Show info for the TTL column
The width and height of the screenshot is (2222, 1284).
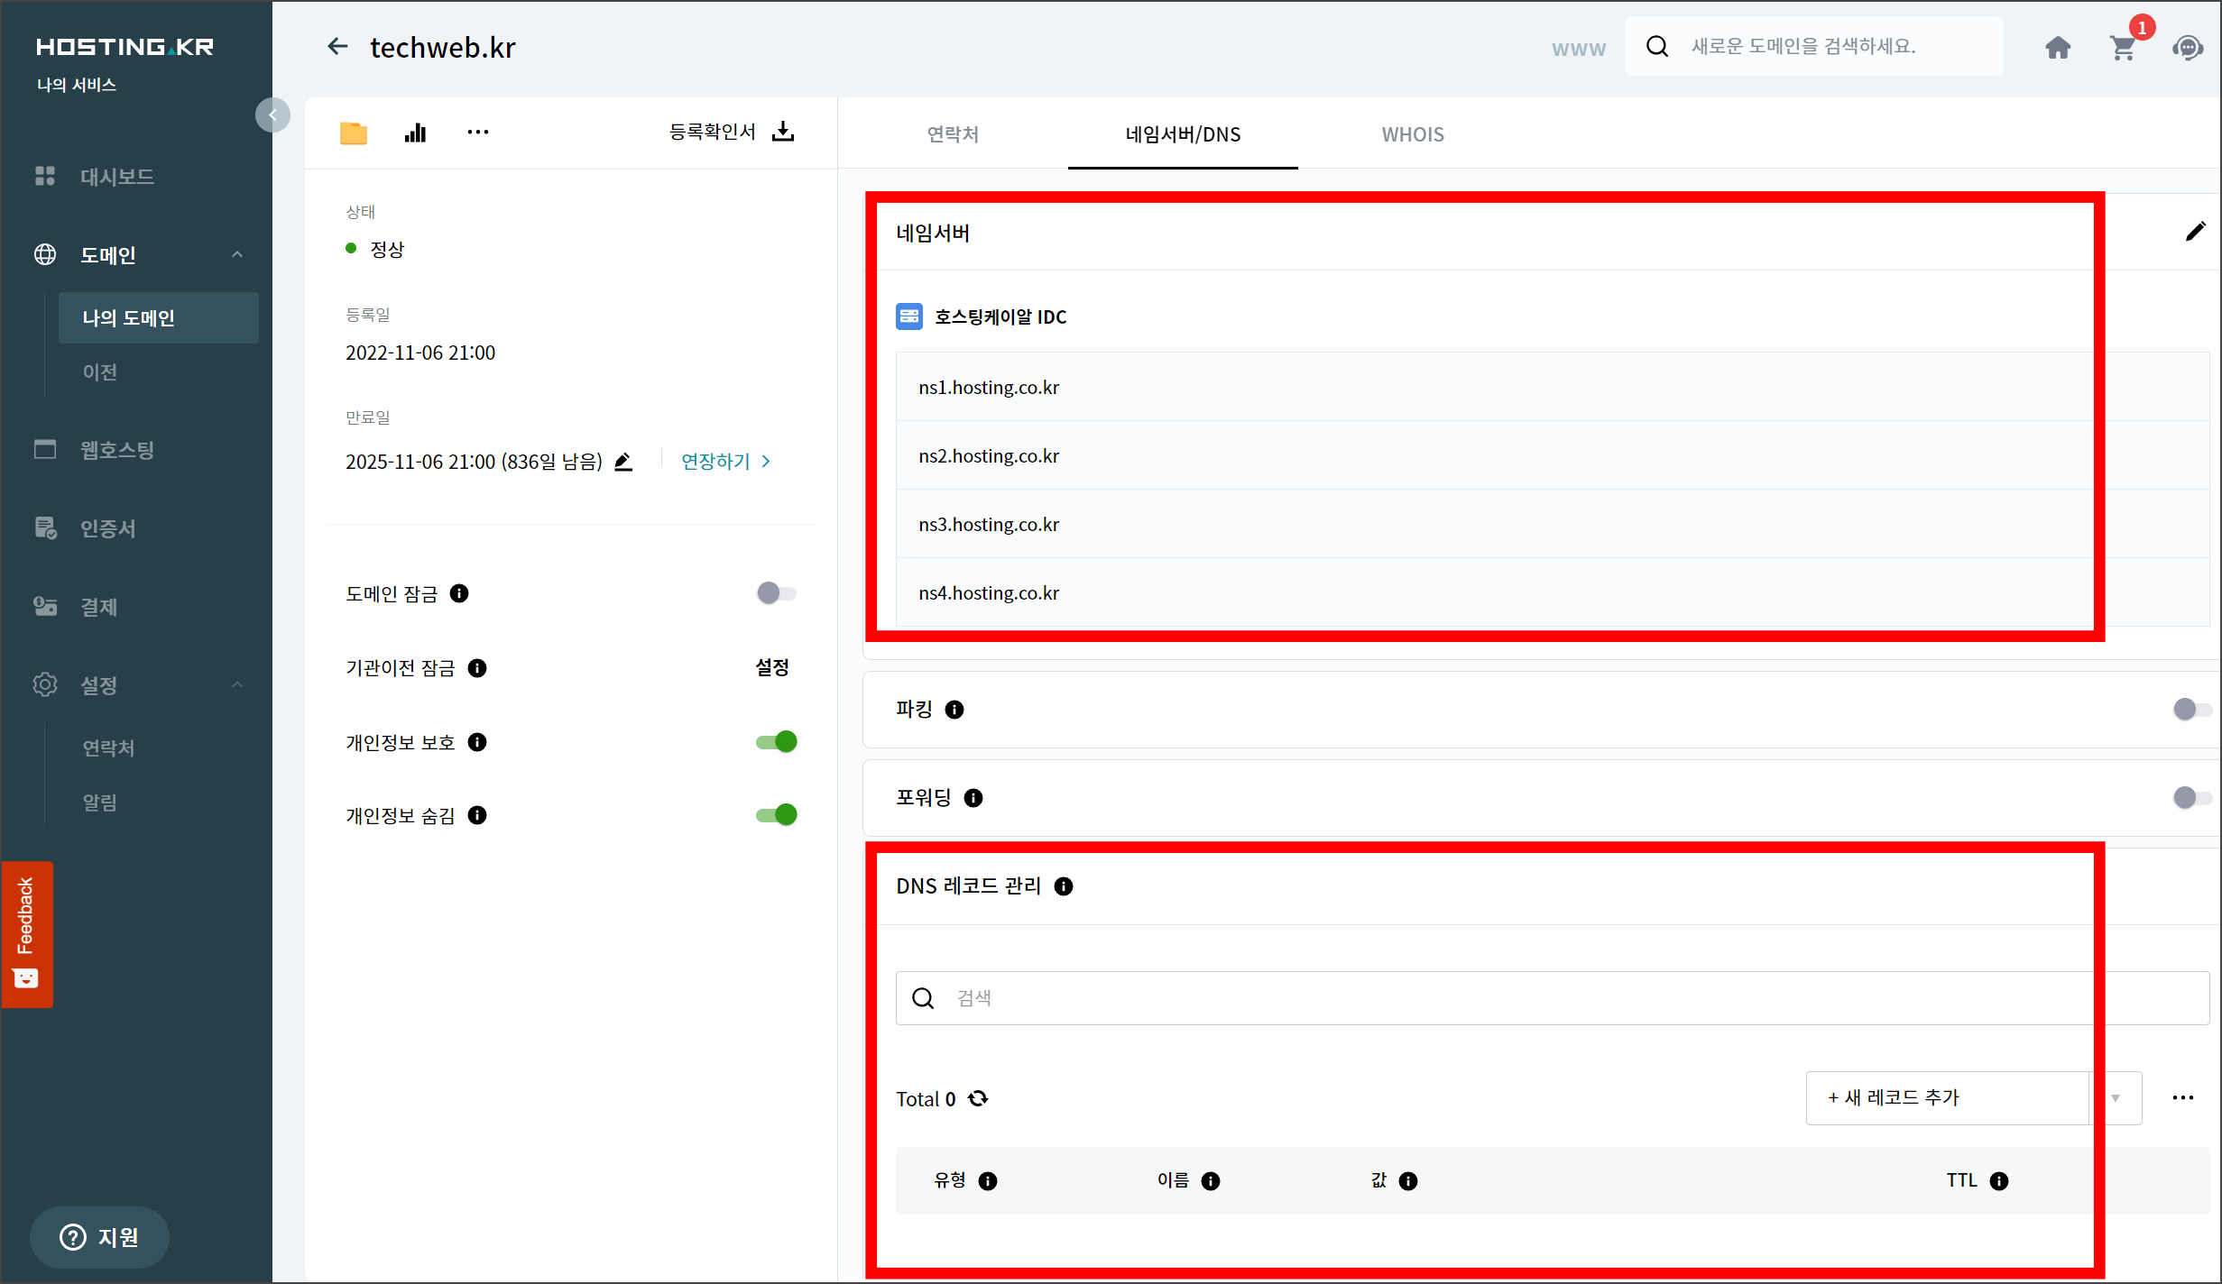[x=1999, y=1181]
